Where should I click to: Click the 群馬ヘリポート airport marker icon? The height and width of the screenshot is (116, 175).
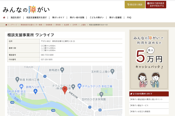click(36, 91)
